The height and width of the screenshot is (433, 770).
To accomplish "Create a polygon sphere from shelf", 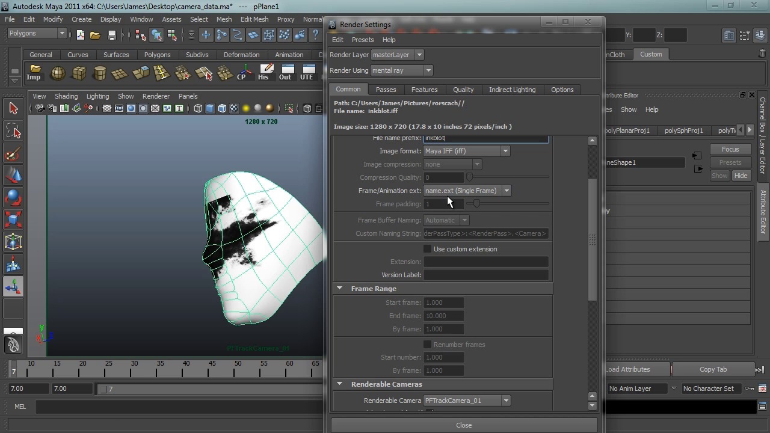I will tap(58, 73).
